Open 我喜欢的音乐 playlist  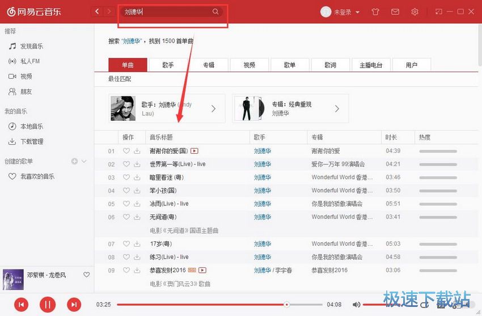pos(31,176)
